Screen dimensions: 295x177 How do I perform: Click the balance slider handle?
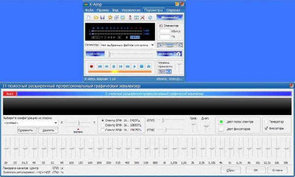(x=79, y=123)
